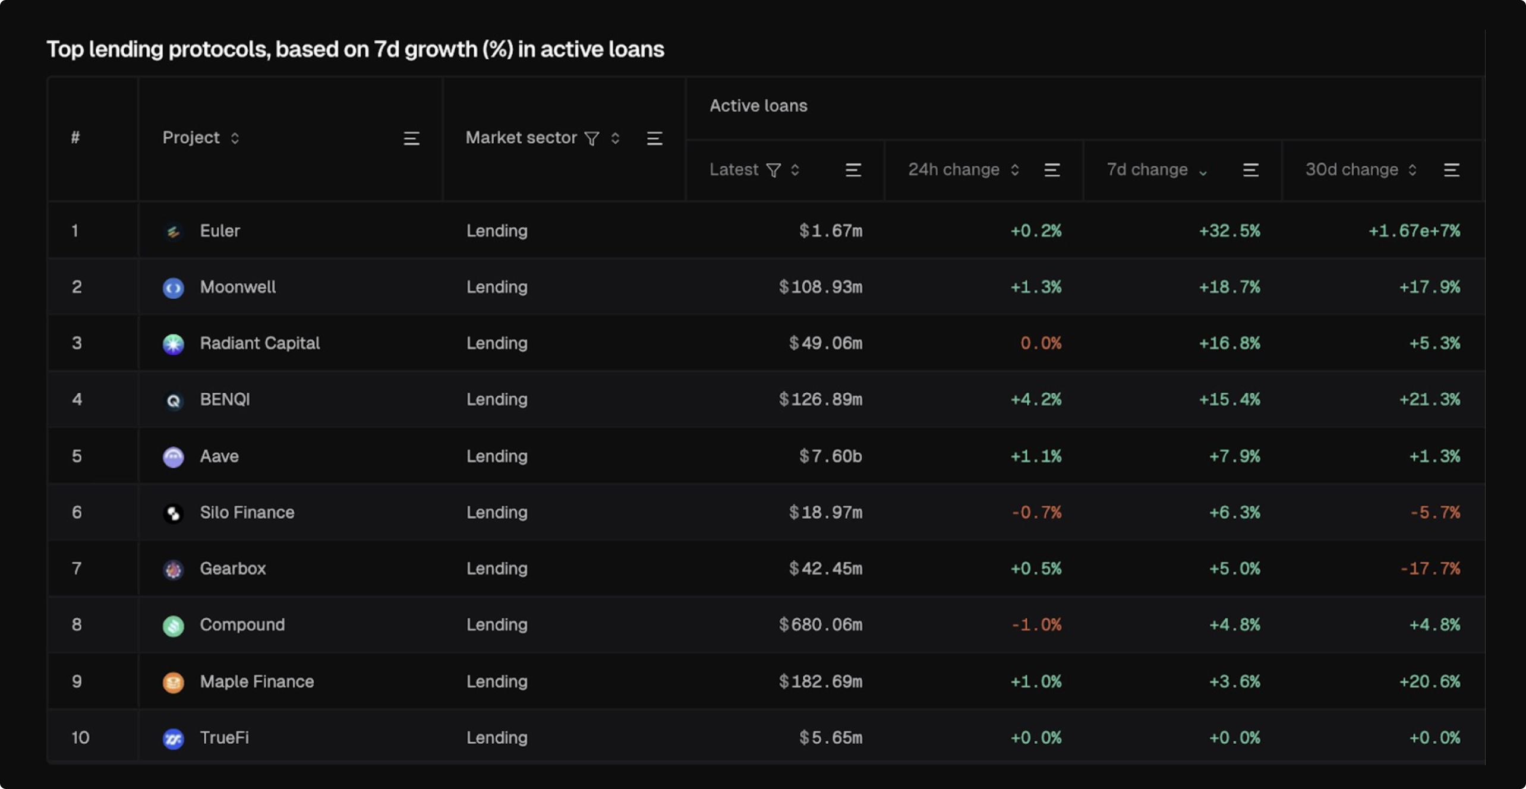Open the 24h change column menu icon

1052,171
